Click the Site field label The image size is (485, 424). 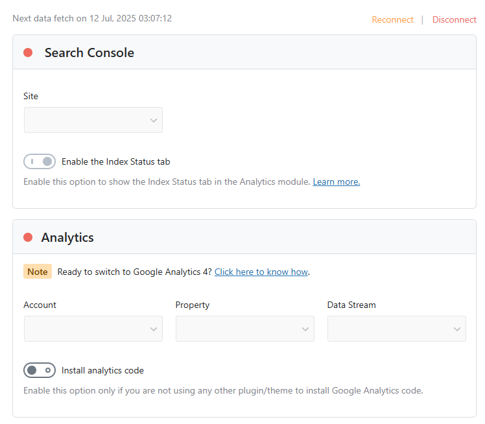[30, 96]
